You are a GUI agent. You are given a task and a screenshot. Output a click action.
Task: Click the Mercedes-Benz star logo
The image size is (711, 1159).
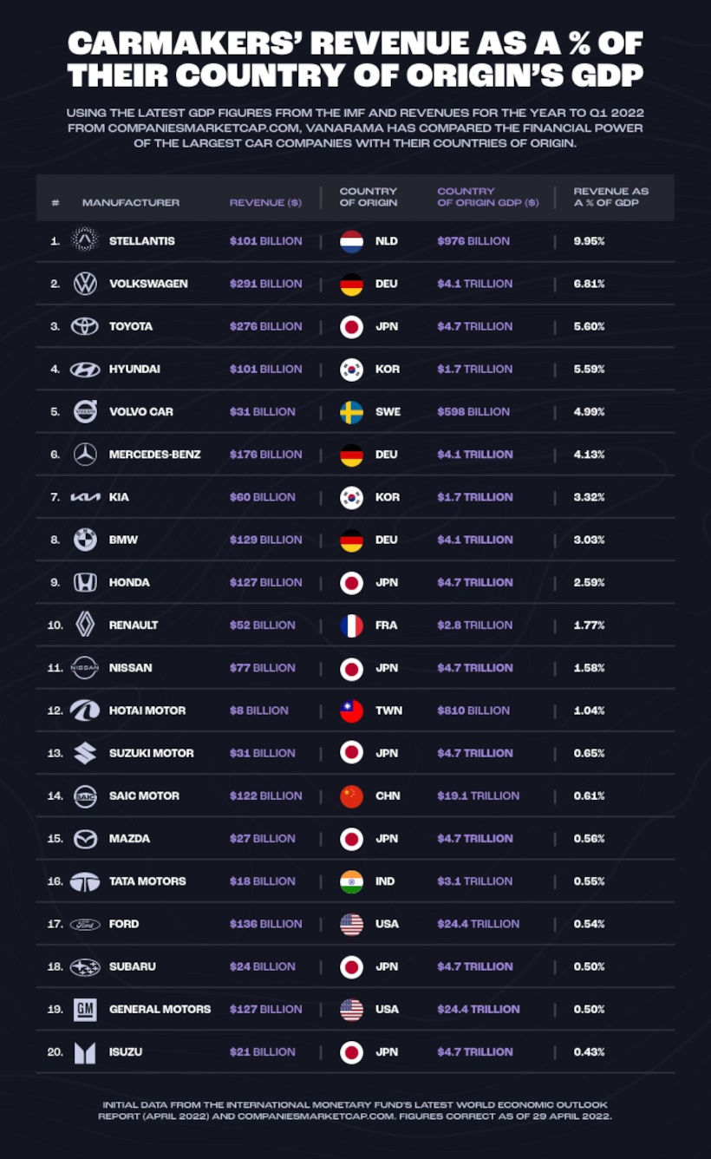pos(85,454)
